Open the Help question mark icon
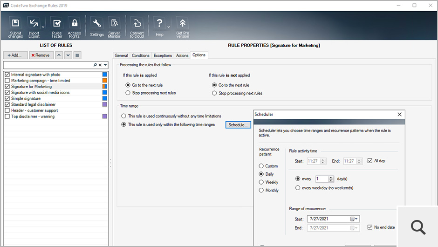Screen dimensions: 438x247 [x=159, y=27]
